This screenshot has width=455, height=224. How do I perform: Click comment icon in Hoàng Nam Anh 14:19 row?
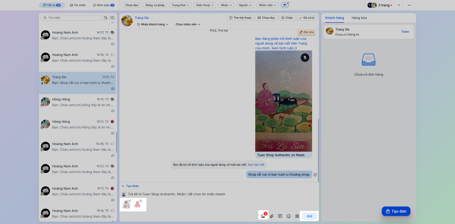tap(113, 67)
